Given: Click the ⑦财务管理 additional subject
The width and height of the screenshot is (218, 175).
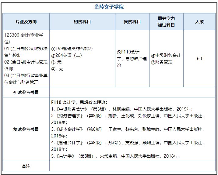Looking at the screenshot, I should [162, 62].
